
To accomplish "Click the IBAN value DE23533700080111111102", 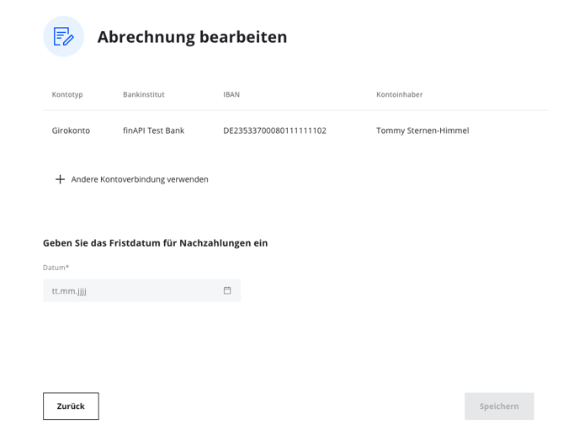I will tap(274, 130).
